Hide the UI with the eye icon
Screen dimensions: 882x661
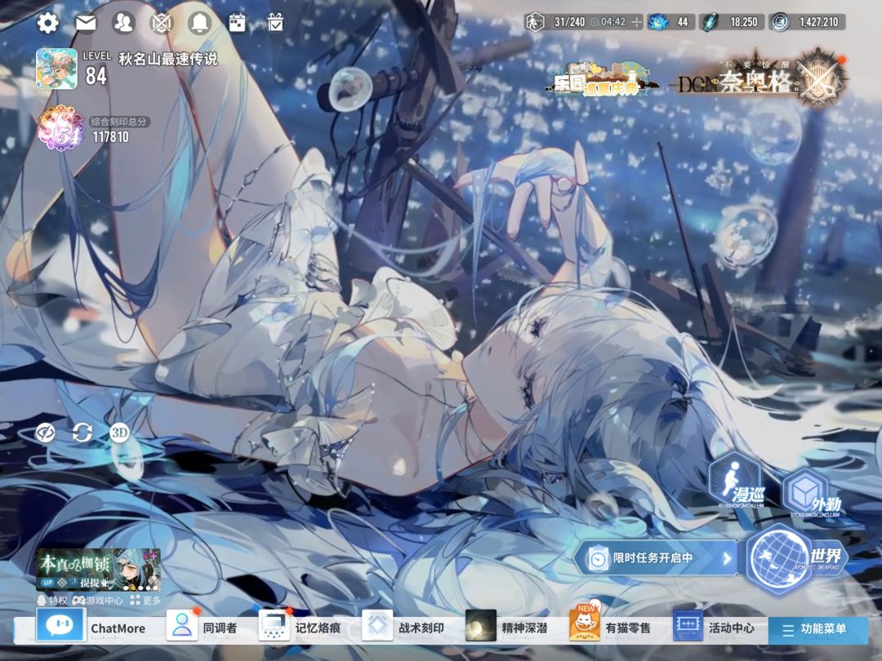coord(45,433)
